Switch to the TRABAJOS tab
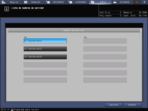This screenshot has height=111, width=148. (x=33, y=2)
